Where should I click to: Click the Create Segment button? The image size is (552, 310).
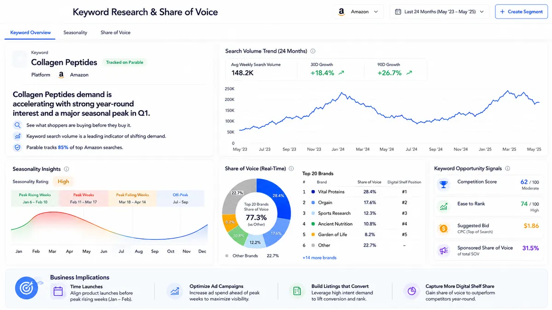coord(522,12)
